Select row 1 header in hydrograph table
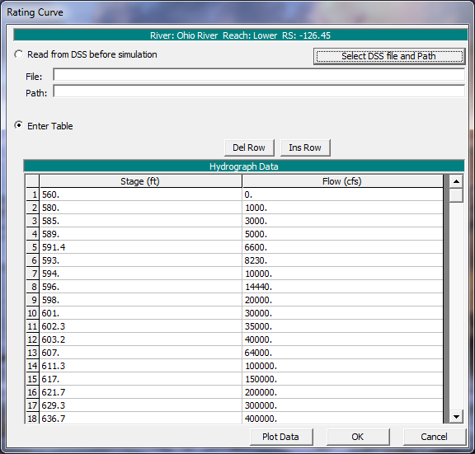This screenshot has width=475, height=454. tap(32, 194)
